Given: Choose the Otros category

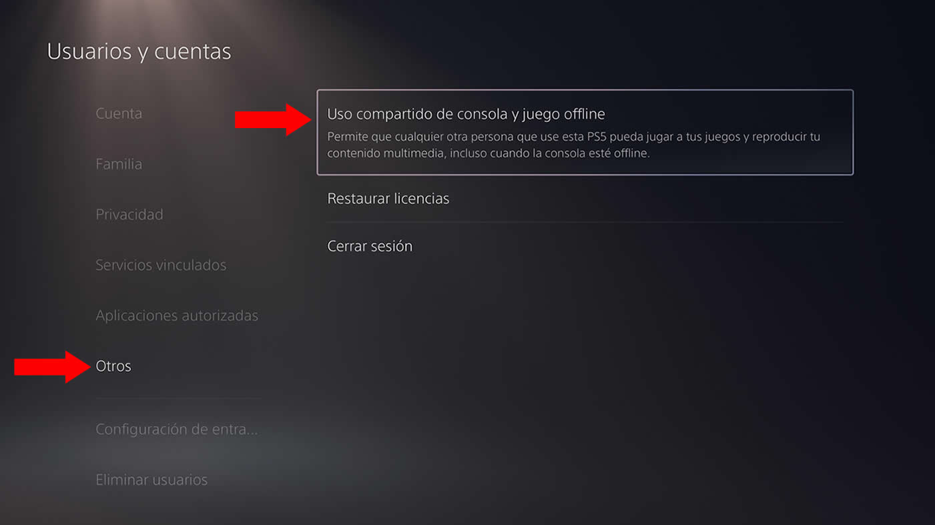Looking at the screenshot, I should pyautogui.click(x=113, y=366).
